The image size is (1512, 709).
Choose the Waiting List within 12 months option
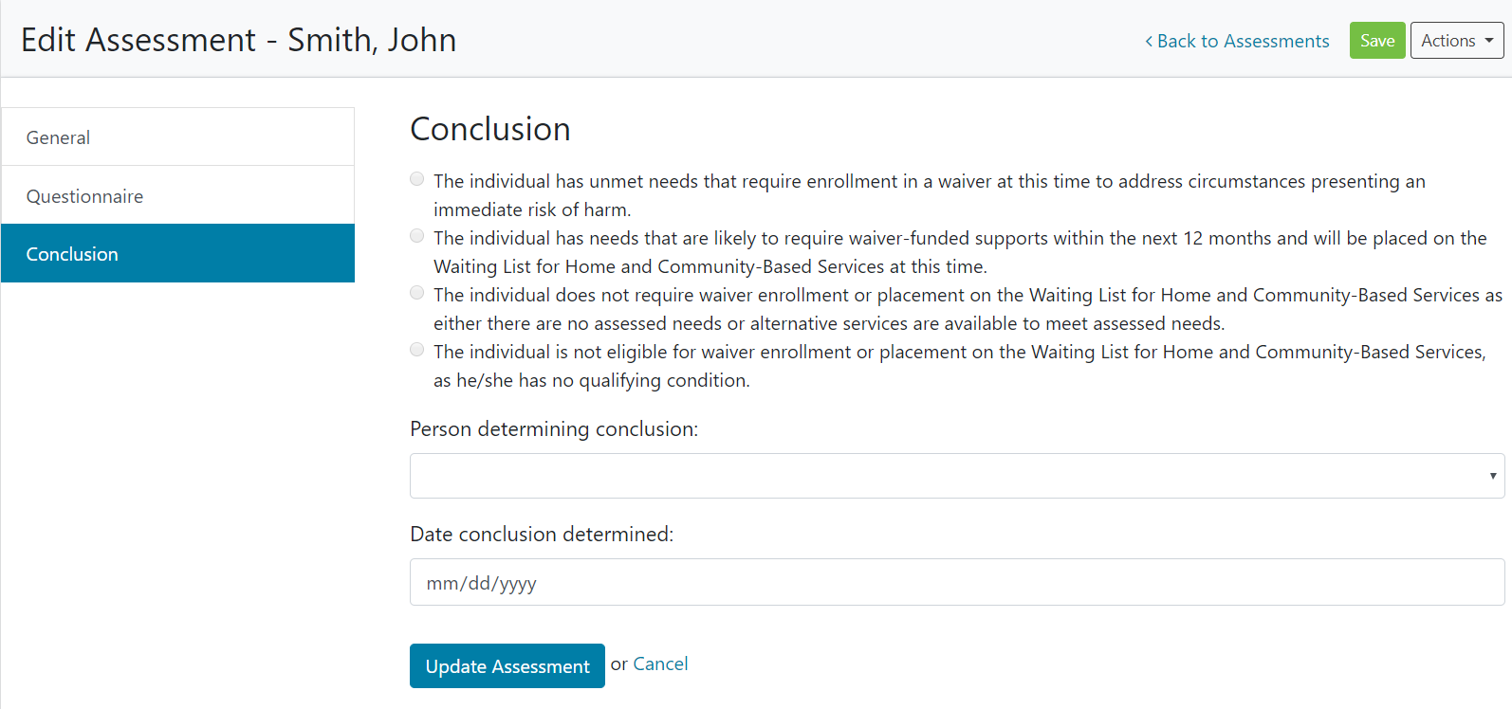pyautogui.click(x=417, y=236)
